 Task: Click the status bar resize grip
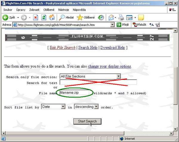click(x=176, y=139)
